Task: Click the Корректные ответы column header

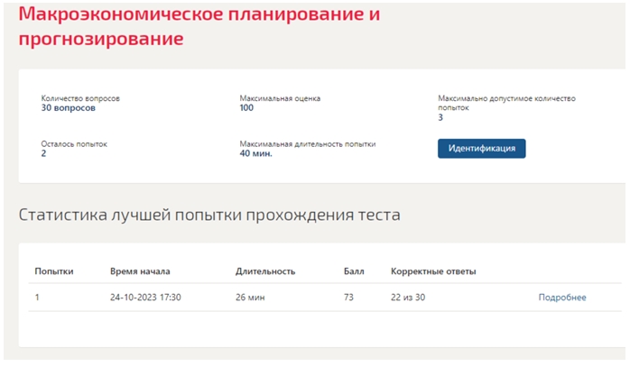Action: [x=433, y=271]
